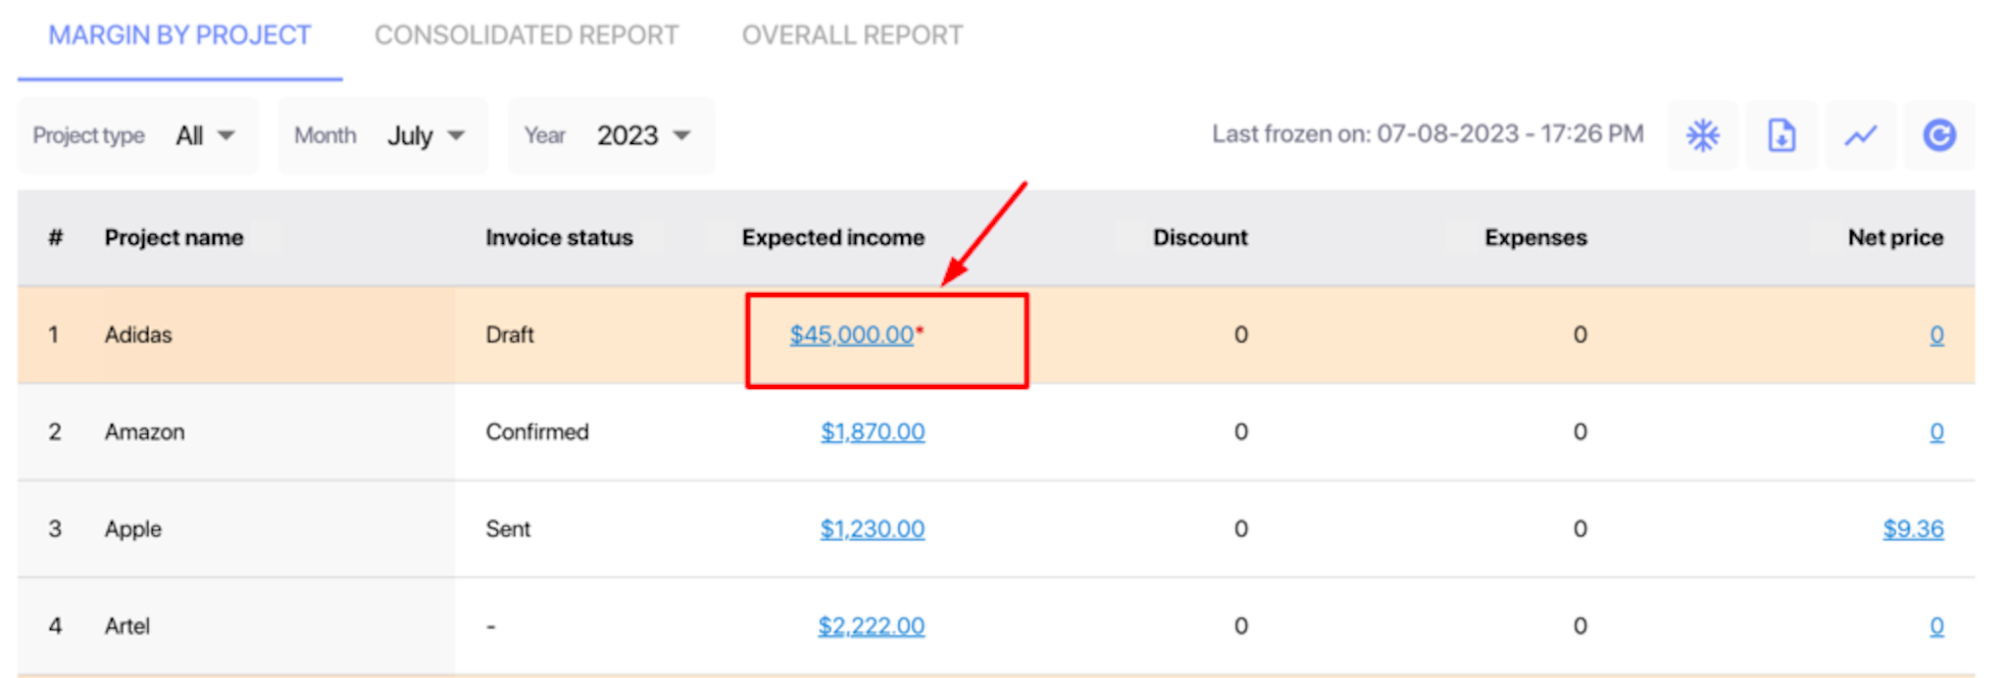Screen dimensions: 2008x678
Task: Open Apple expected income $1,230.00 link
Action: point(873,529)
